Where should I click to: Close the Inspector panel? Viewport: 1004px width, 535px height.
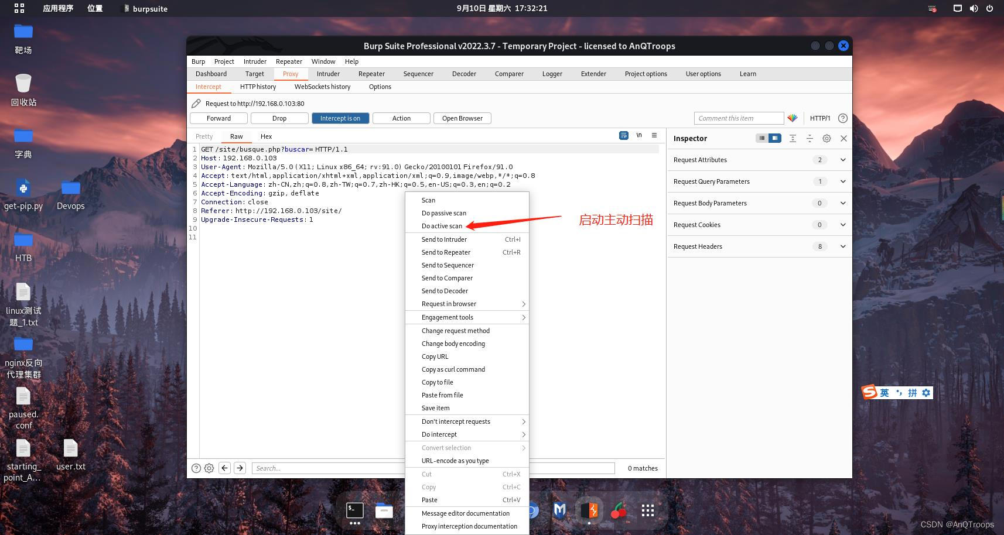844,138
